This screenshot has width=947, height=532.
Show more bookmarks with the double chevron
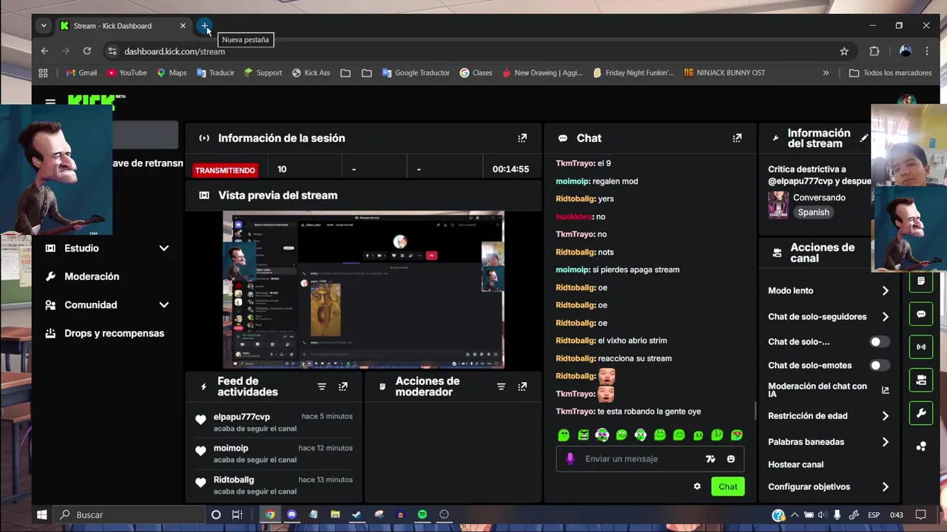click(826, 72)
